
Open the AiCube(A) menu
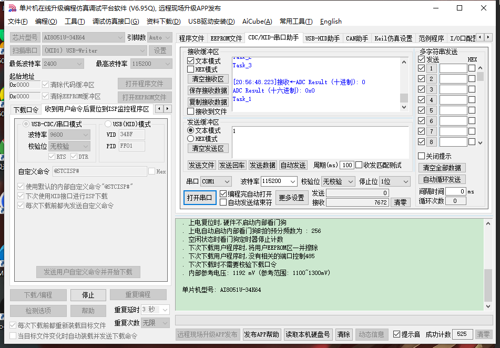(257, 22)
